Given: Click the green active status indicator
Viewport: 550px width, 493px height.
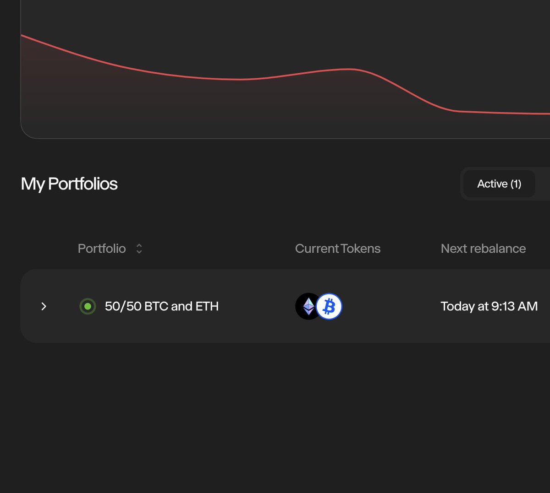Looking at the screenshot, I should point(88,306).
